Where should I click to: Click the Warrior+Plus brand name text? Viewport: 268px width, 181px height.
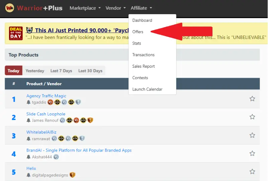pyautogui.click(x=40, y=8)
